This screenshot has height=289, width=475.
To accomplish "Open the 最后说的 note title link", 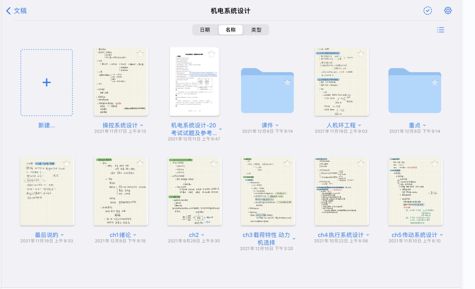I will (x=46, y=235).
